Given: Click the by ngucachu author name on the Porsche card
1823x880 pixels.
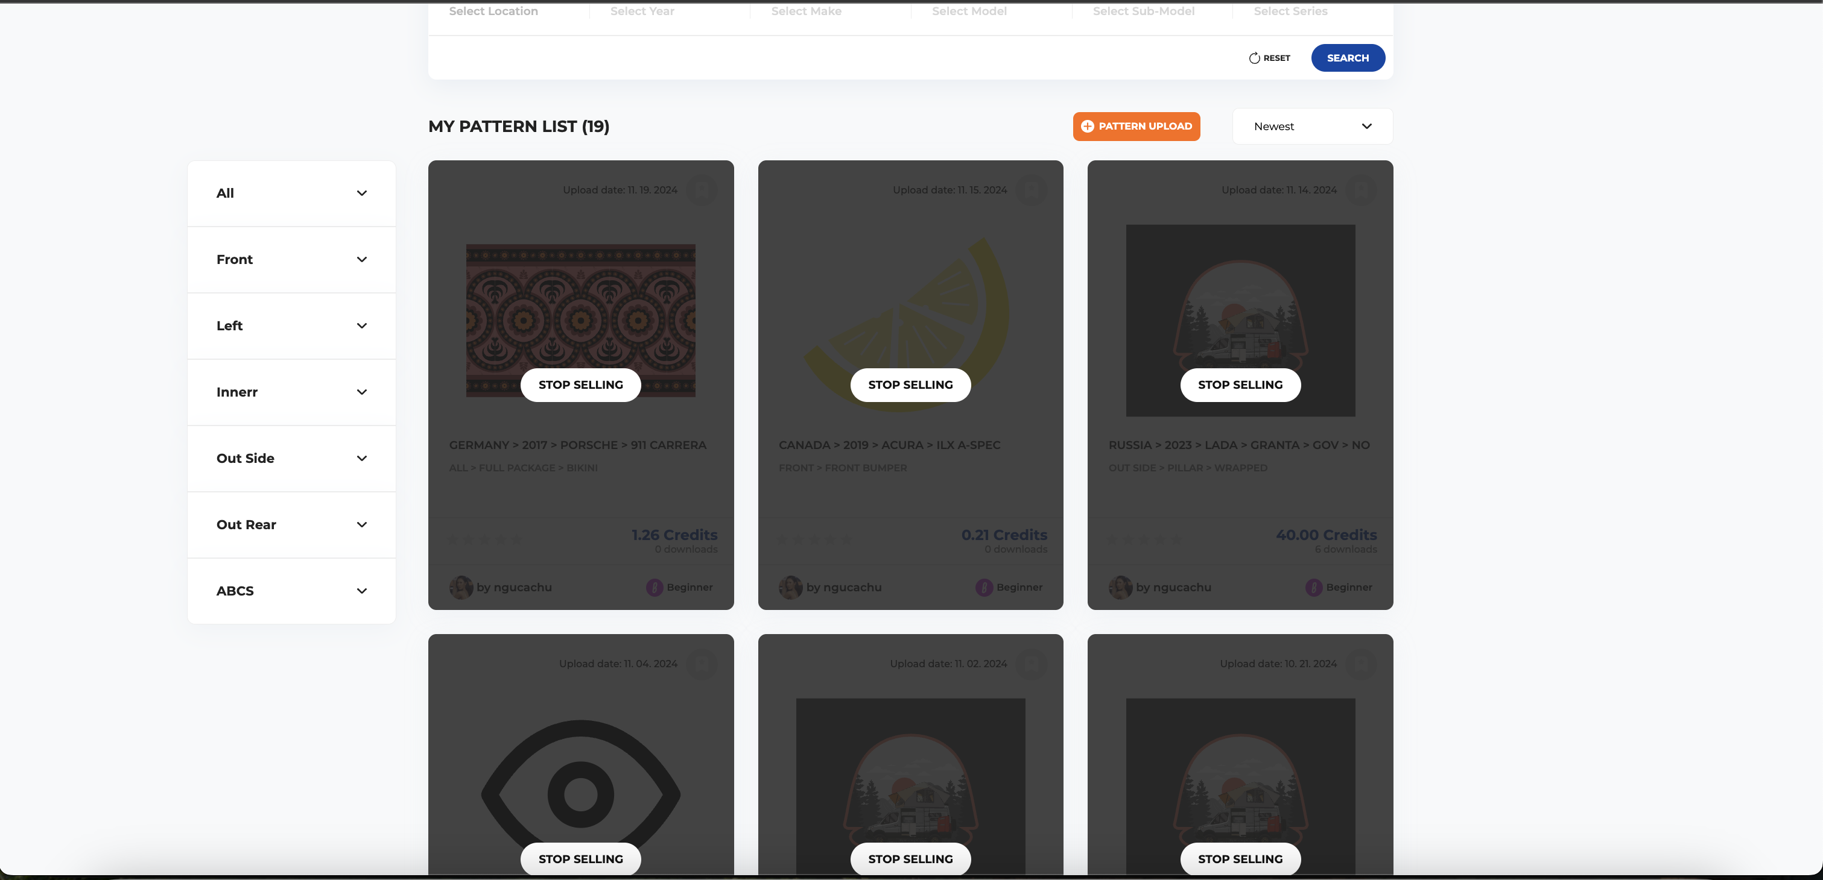Looking at the screenshot, I should coord(515,588).
